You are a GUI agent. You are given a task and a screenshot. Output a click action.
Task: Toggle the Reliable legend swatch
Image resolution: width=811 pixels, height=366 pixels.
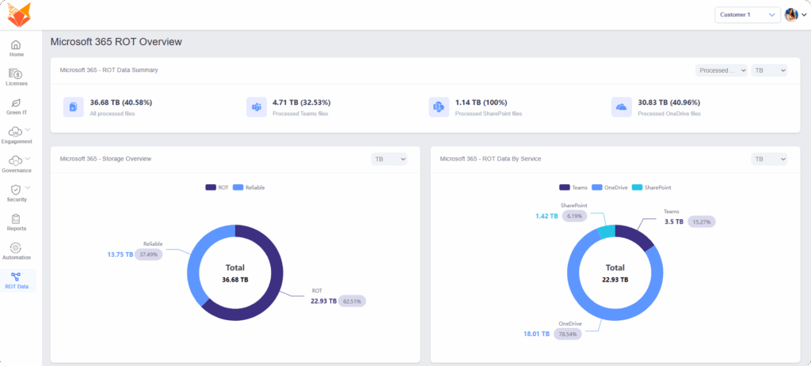coord(238,187)
